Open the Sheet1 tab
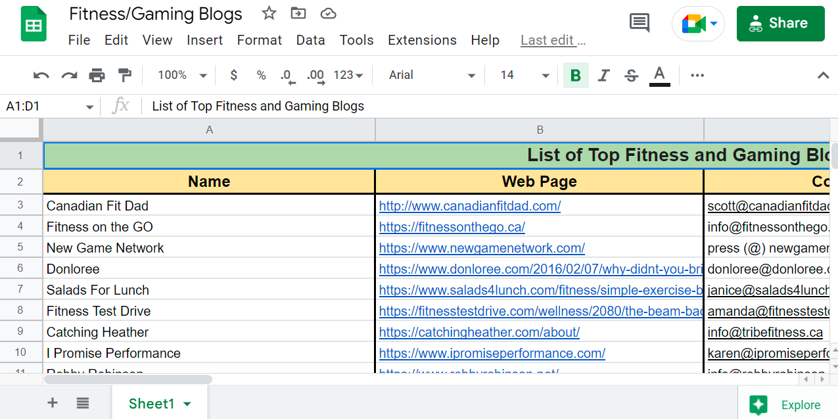Screen dimensions: 838x419 point(160,403)
